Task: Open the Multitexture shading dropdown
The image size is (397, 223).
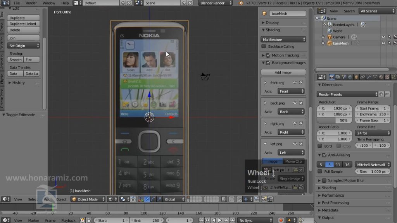Action: coord(283,39)
